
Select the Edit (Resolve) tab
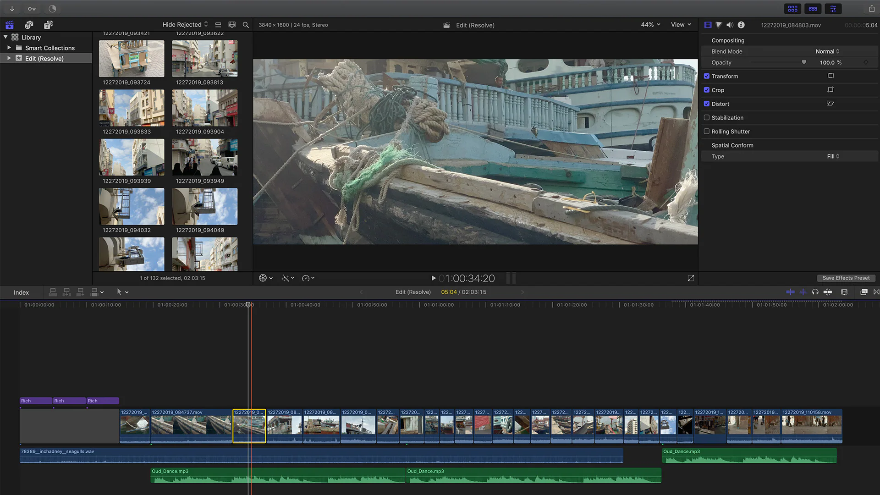44,58
